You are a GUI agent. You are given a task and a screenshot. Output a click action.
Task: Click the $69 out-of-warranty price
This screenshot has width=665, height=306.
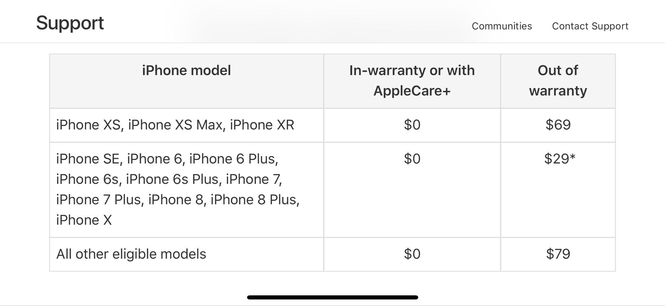click(558, 125)
